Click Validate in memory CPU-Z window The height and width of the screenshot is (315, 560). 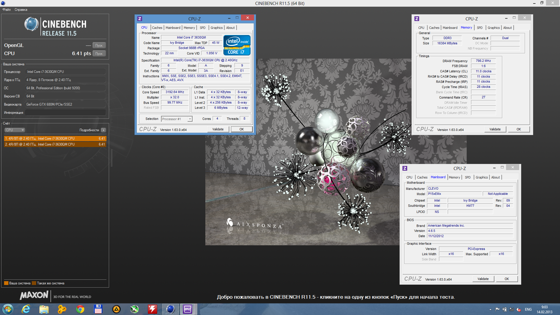[x=495, y=129]
